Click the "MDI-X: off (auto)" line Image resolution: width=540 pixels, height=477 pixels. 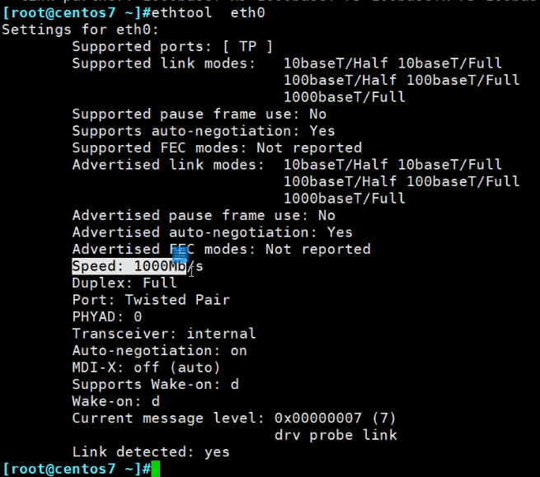(x=146, y=367)
